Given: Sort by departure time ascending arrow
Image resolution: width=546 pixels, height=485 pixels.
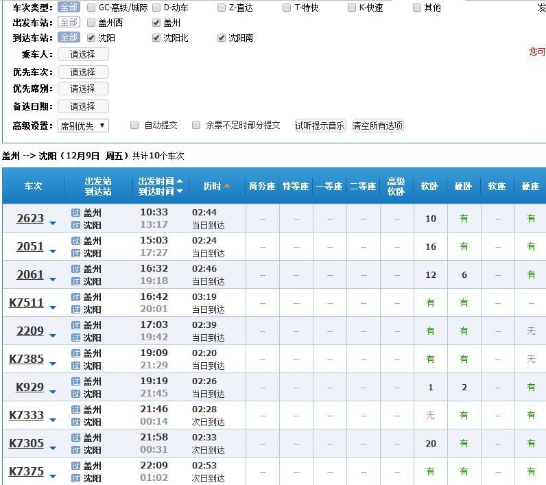Looking at the screenshot, I should click(180, 180).
